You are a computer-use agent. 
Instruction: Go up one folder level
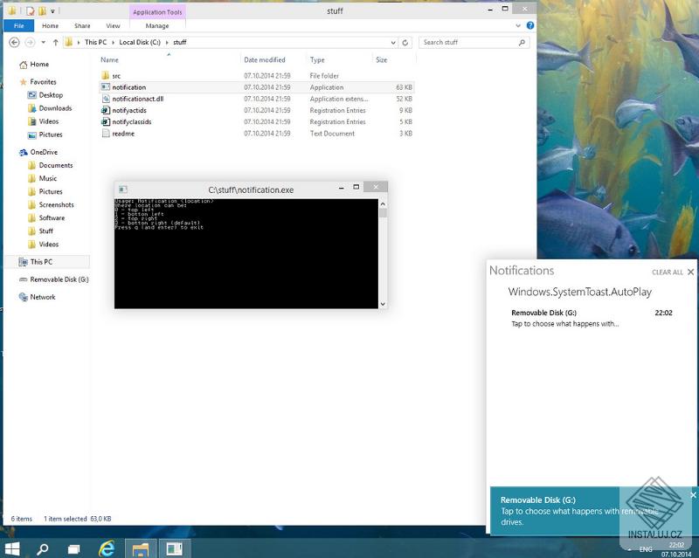[x=56, y=42]
